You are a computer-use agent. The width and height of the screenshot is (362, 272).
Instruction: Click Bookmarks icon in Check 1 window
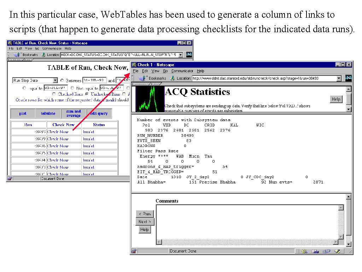tap(143, 78)
